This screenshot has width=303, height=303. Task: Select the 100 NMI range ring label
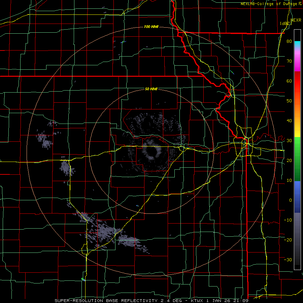151,27
